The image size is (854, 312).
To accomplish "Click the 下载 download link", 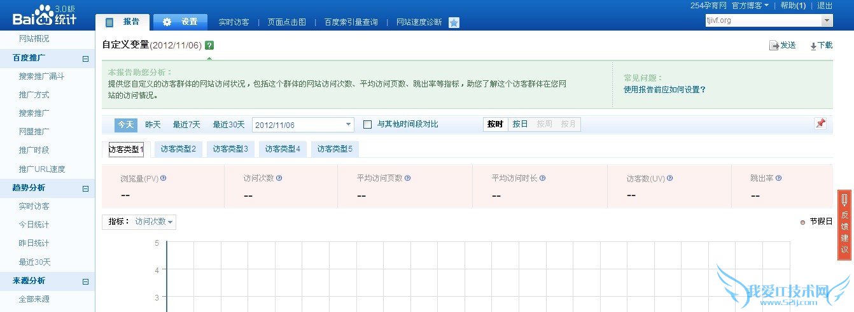I will (821, 45).
